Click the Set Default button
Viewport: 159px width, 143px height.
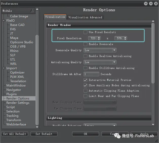(x=44, y=134)
